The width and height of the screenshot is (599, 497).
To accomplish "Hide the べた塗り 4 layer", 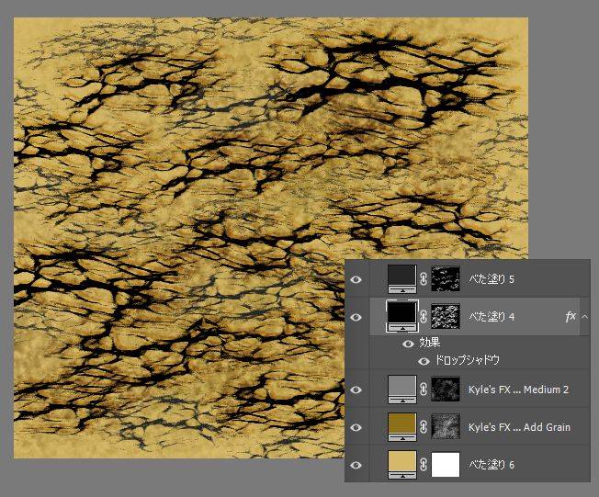I will tap(356, 317).
